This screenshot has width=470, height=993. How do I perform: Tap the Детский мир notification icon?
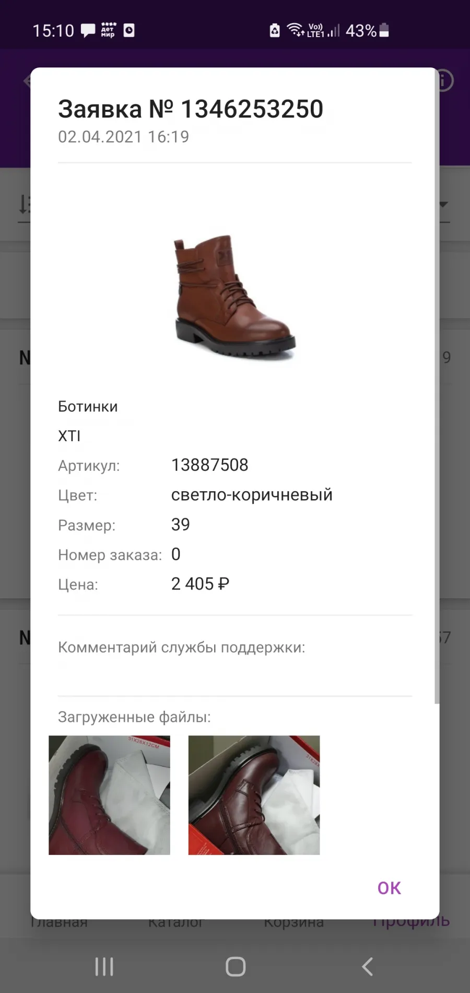tap(109, 30)
